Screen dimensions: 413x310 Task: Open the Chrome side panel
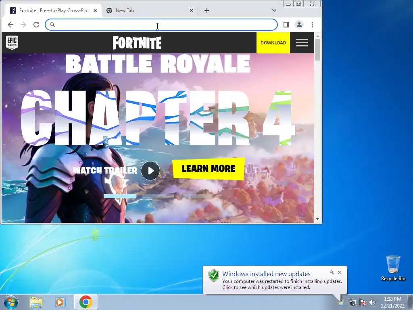tap(286, 25)
